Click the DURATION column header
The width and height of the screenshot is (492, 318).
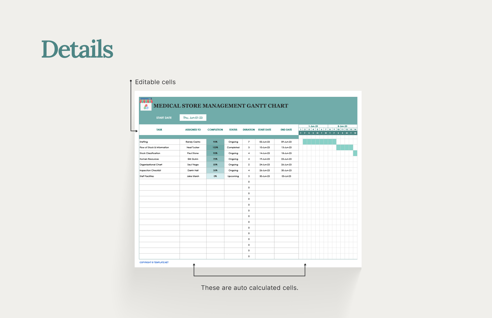[249, 130]
